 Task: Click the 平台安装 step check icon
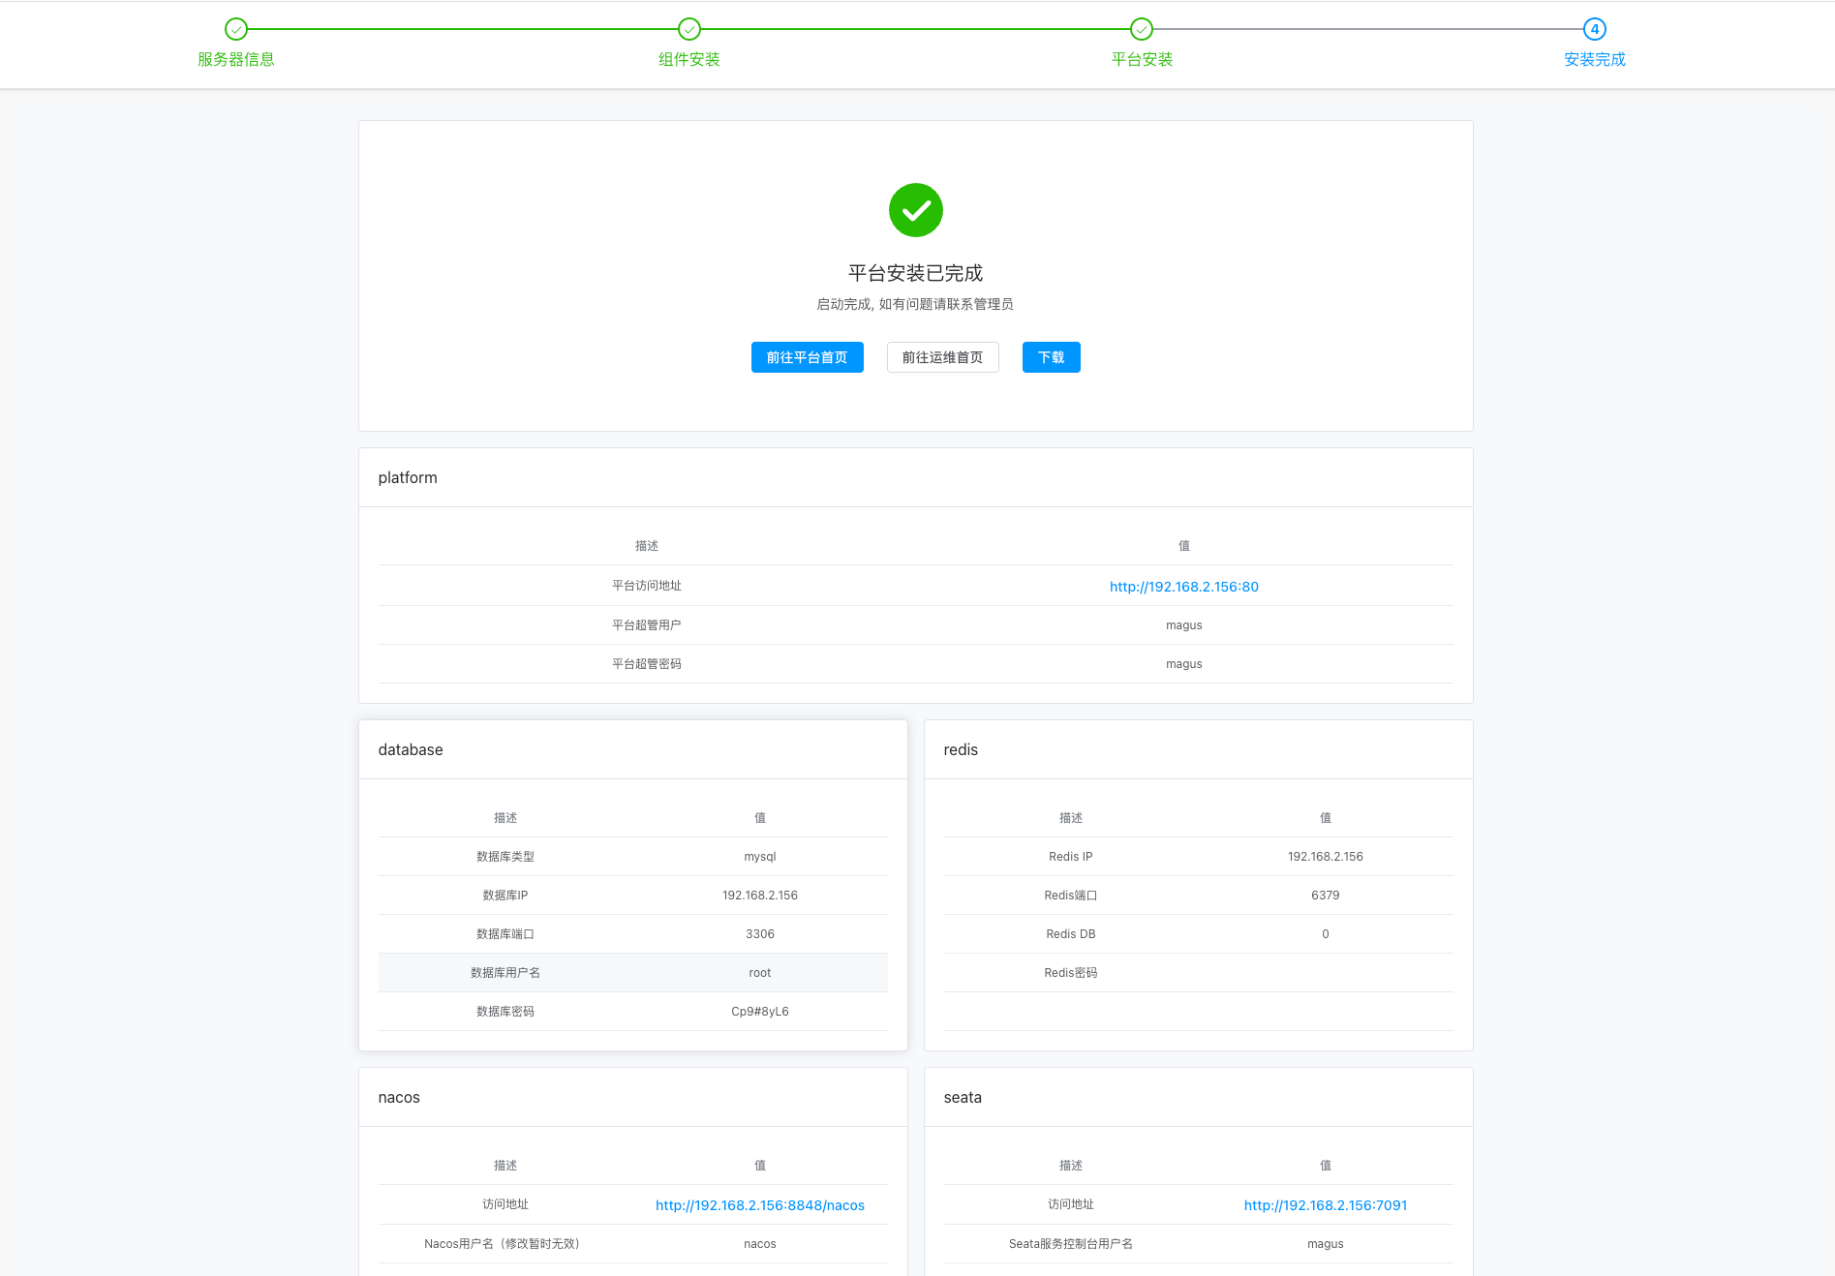(x=1142, y=29)
